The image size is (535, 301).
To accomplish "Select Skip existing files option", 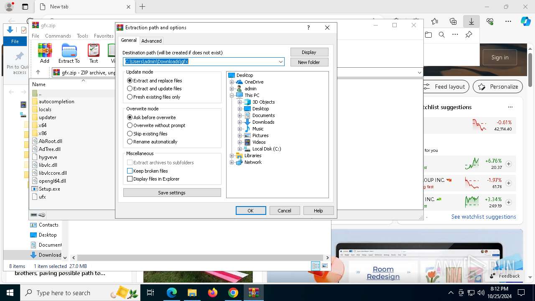I will click(147, 134).
